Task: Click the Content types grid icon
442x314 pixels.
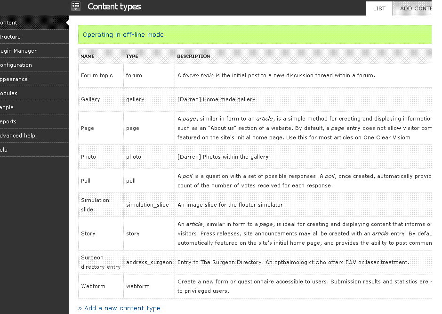Action: [76, 6]
